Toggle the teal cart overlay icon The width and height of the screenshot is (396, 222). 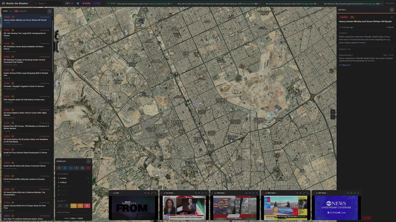[65, 168]
